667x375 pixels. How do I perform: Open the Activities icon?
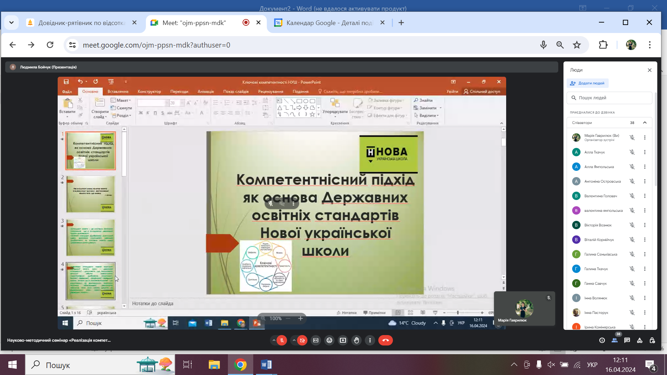[x=640, y=340]
